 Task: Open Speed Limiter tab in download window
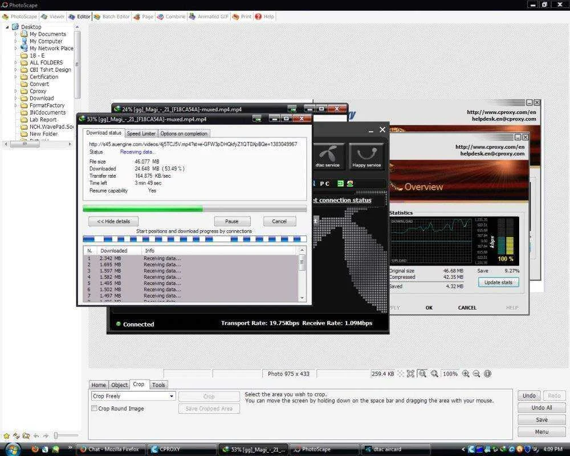point(141,133)
